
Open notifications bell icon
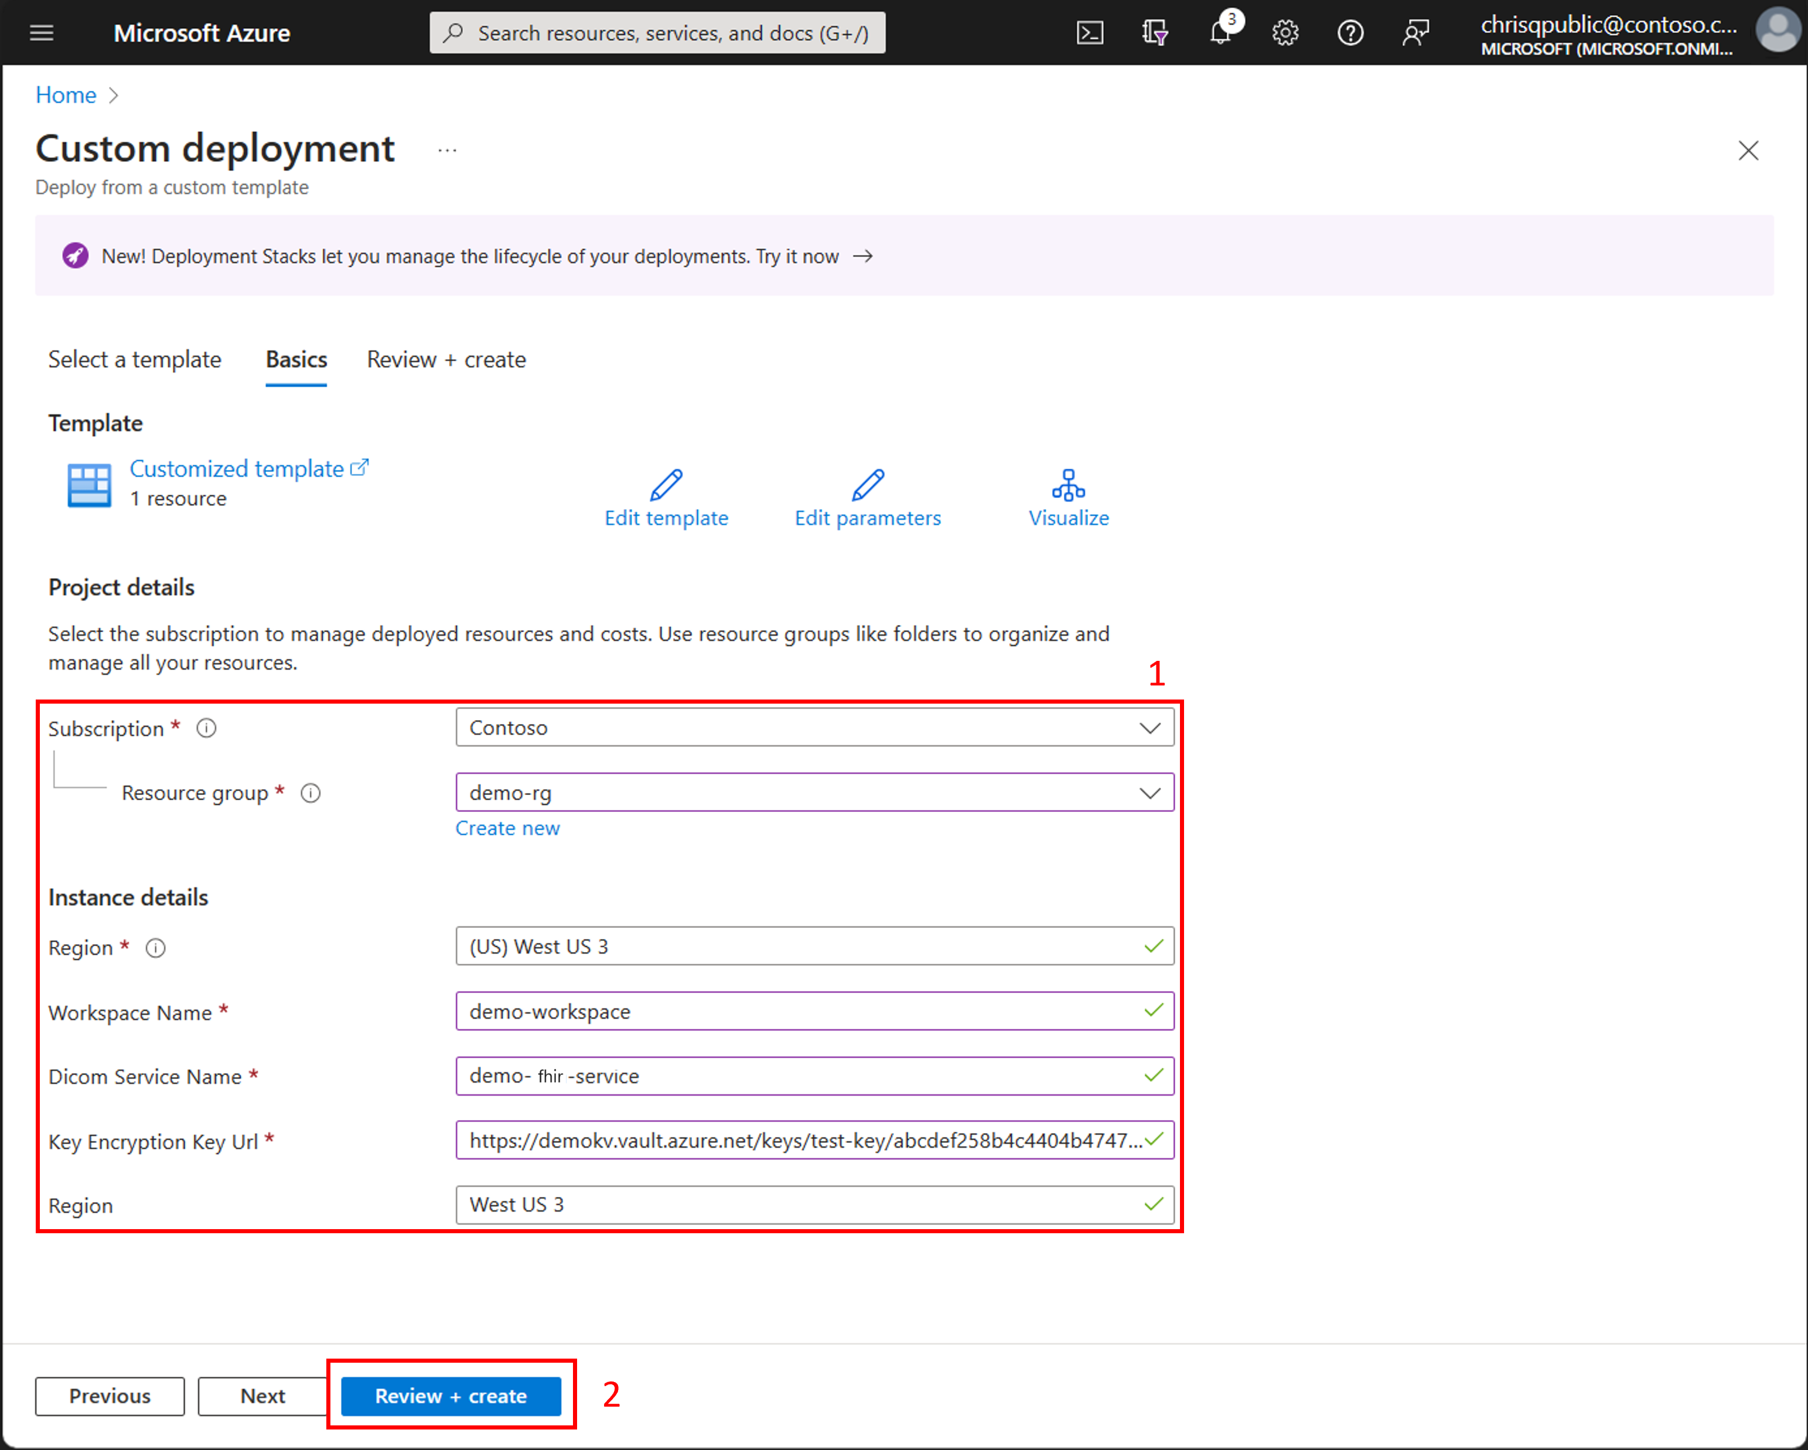(1220, 33)
